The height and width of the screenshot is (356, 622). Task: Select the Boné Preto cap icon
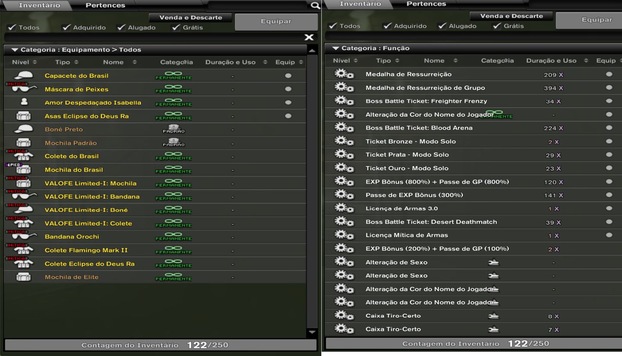tap(23, 129)
